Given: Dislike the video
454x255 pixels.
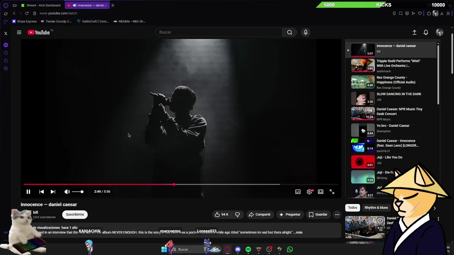Looking at the screenshot, I should tap(238, 214).
